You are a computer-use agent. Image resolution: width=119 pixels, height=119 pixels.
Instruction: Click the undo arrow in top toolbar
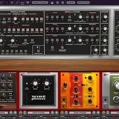[x=2, y=2]
